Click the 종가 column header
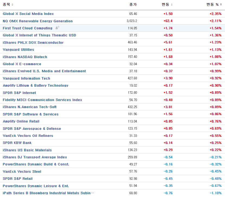This screenshot has height=198, width=225. pyautogui.click(x=133, y=5)
